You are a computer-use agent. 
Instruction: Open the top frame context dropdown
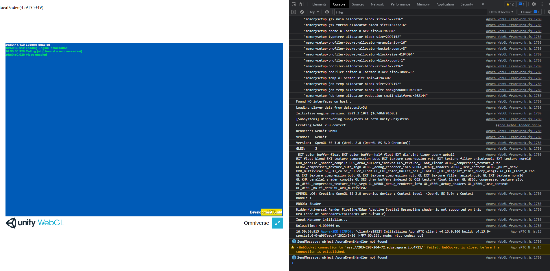point(314,12)
